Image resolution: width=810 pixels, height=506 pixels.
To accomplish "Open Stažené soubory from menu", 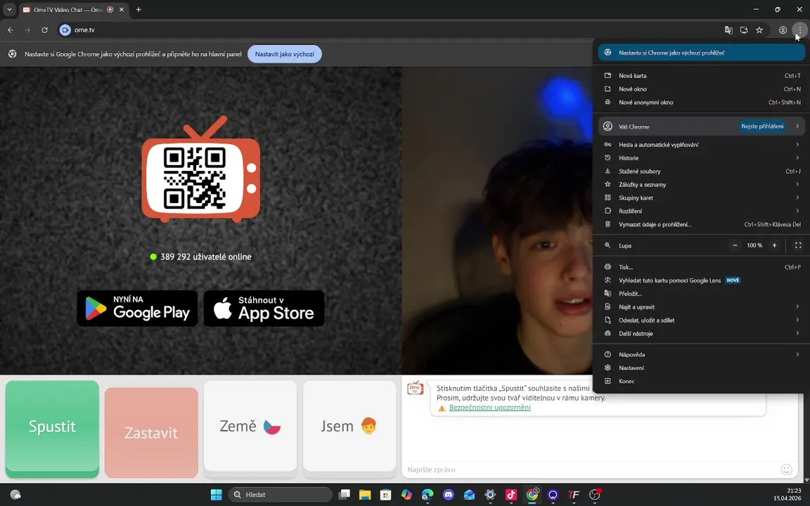I will pos(701,171).
